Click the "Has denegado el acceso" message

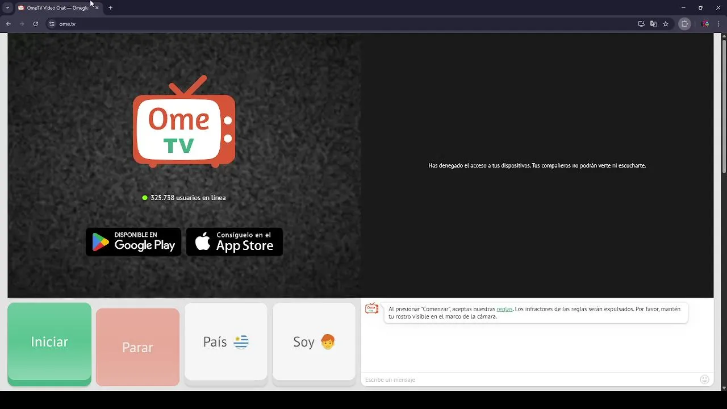point(537,166)
